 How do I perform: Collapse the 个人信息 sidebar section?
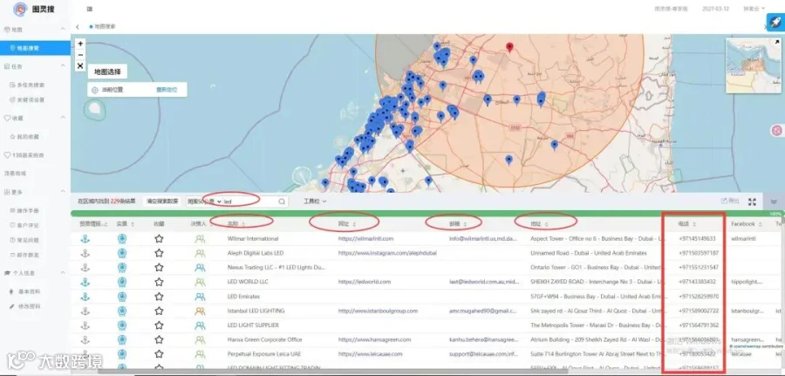tap(63, 273)
